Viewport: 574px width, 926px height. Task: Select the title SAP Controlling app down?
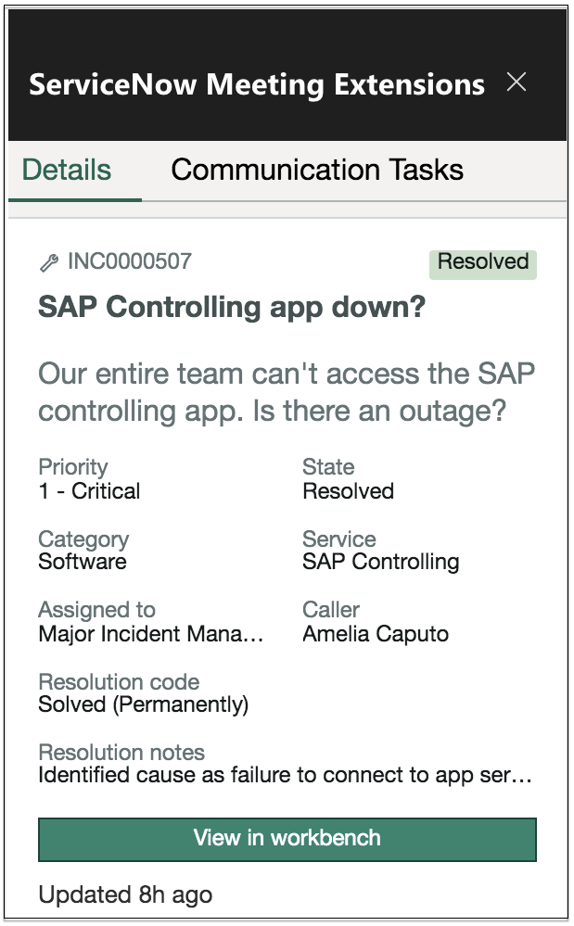pyautogui.click(x=232, y=307)
